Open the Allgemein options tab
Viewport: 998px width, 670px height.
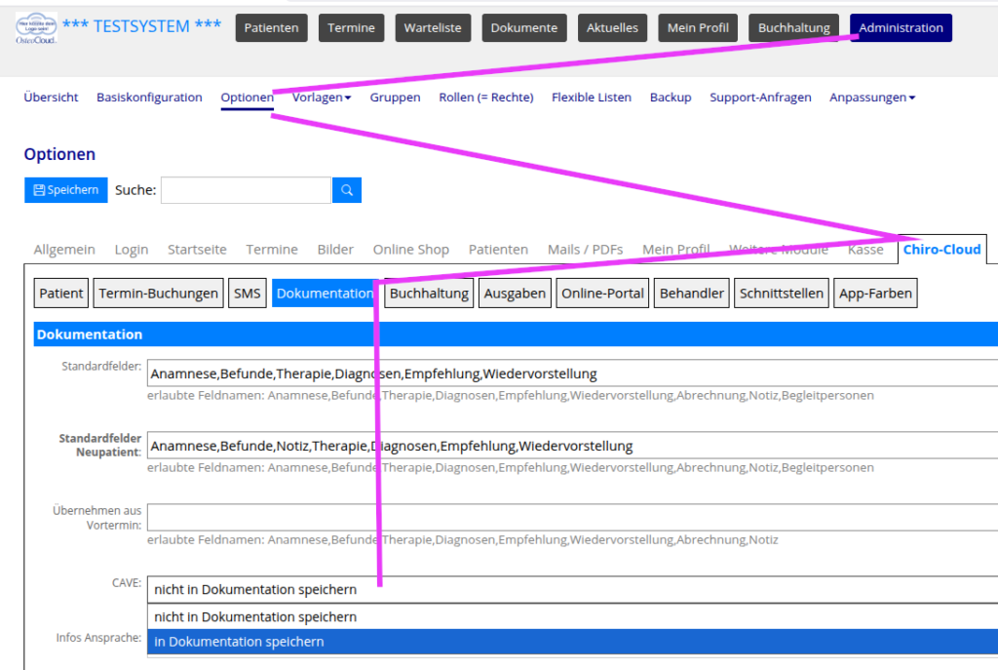click(x=64, y=250)
